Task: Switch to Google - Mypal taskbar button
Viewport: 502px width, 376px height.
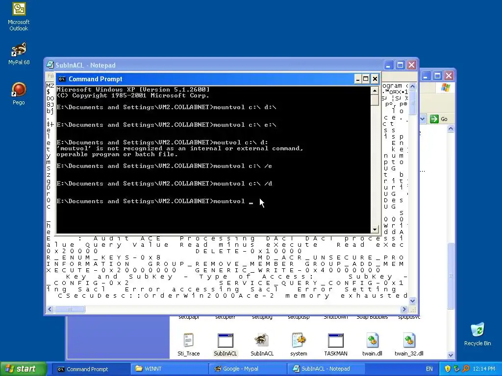Action: (248, 369)
